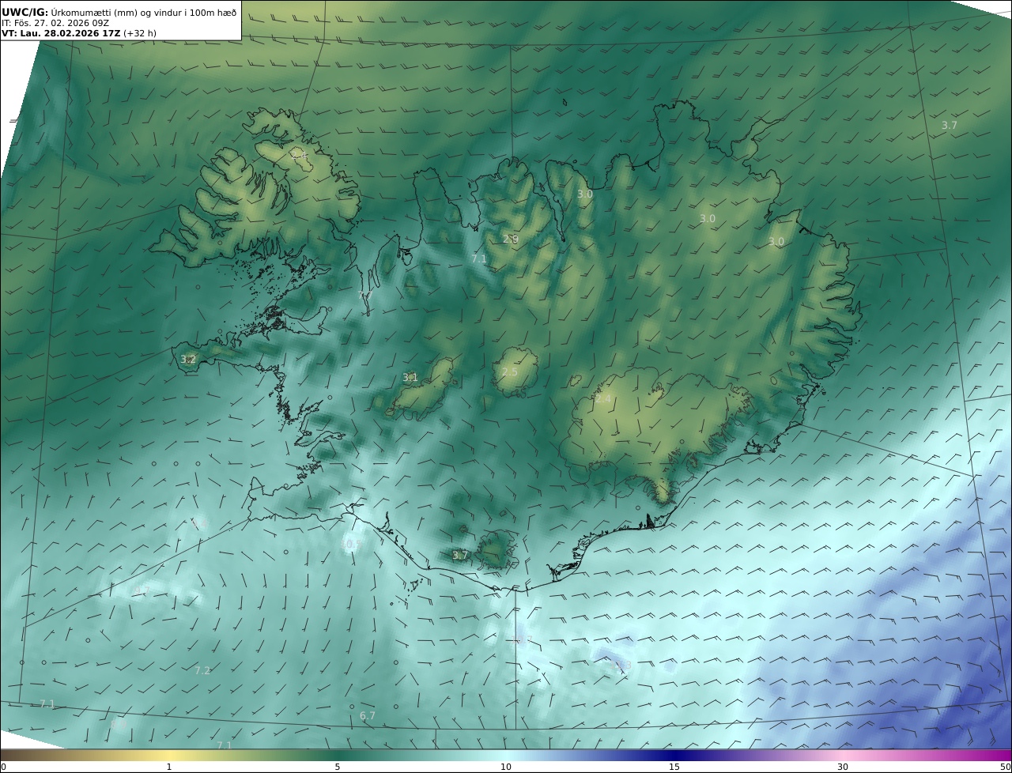Click the colorbar tick label 10
Image resolution: width=1012 pixels, height=773 pixels.
(506, 767)
